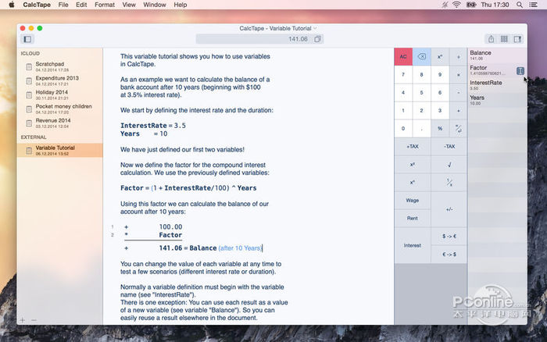Click the Rent custom key

(413, 218)
